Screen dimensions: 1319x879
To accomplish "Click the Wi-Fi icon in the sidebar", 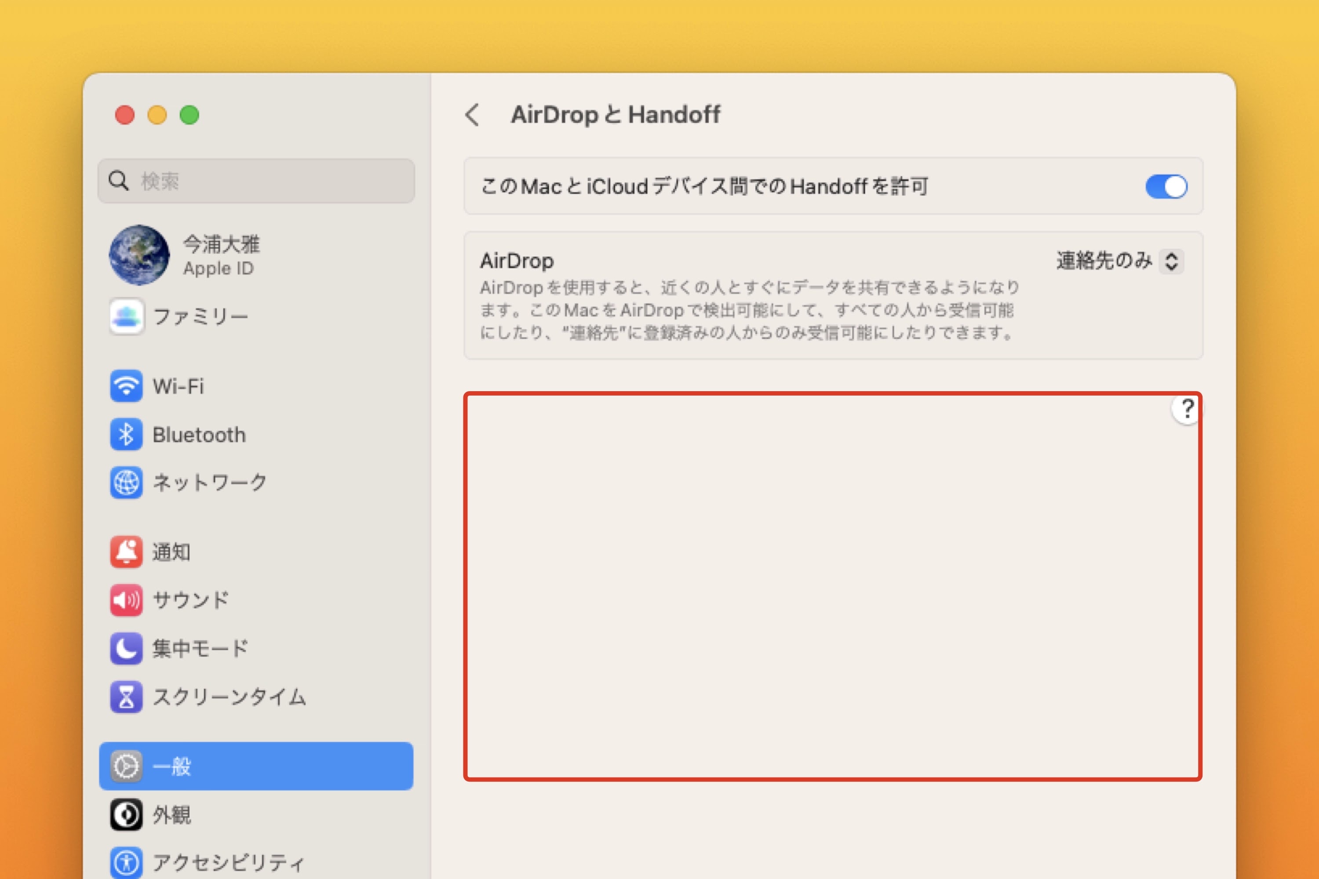I will 126,386.
